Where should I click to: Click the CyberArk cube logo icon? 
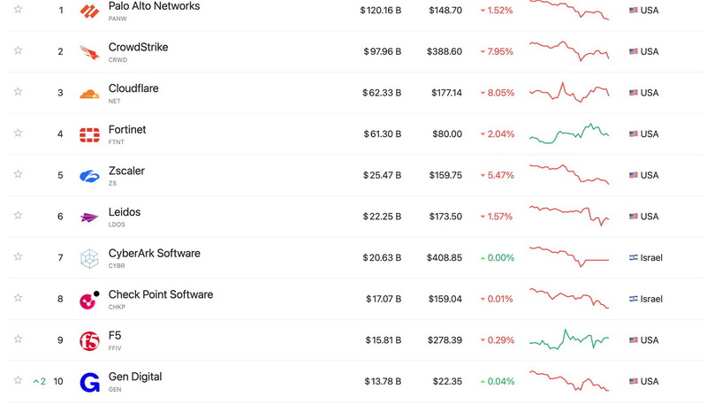click(x=89, y=258)
